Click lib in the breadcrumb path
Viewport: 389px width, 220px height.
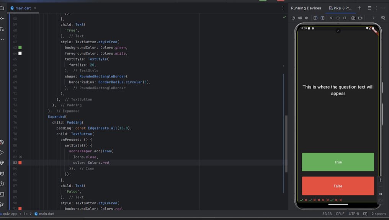[26, 214]
